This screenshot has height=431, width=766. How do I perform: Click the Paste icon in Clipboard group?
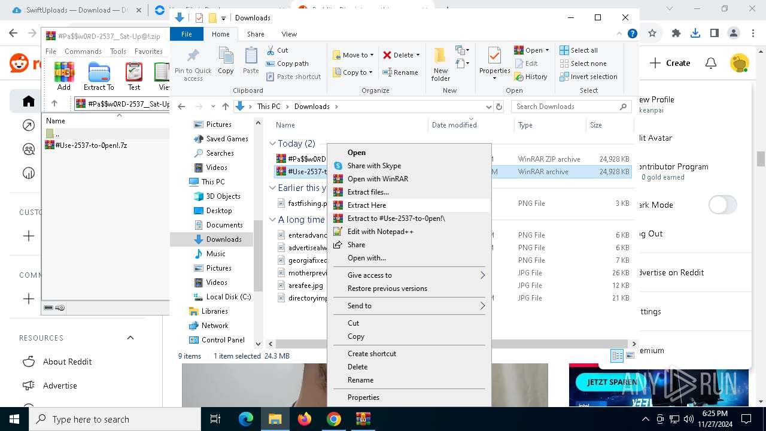[251, 62]
